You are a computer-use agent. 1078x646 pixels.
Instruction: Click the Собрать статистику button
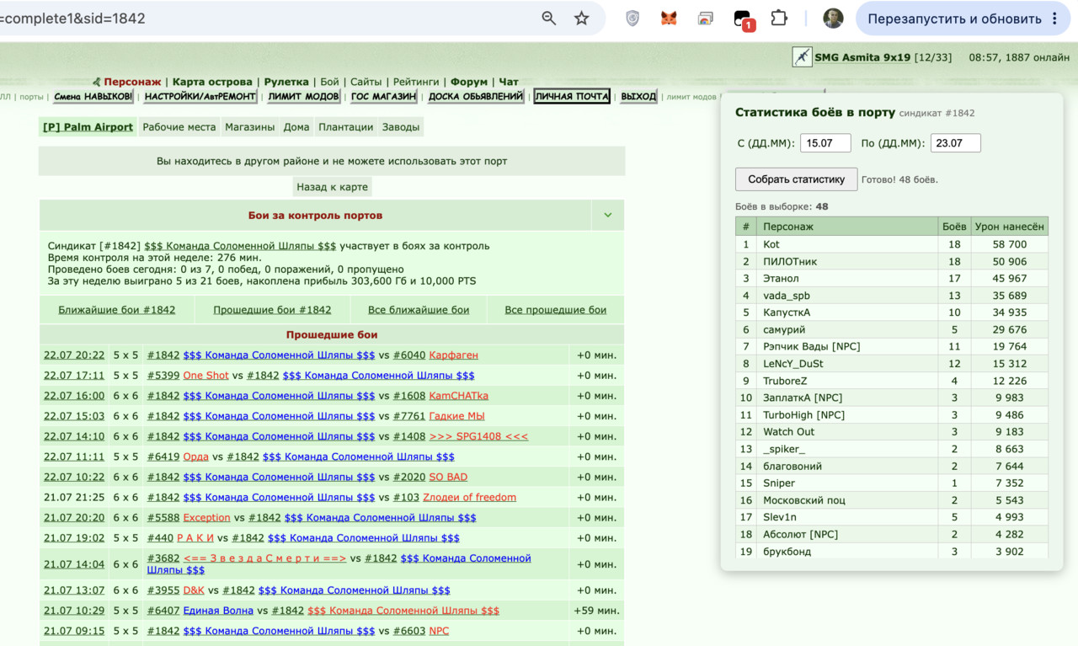point(797,179)
